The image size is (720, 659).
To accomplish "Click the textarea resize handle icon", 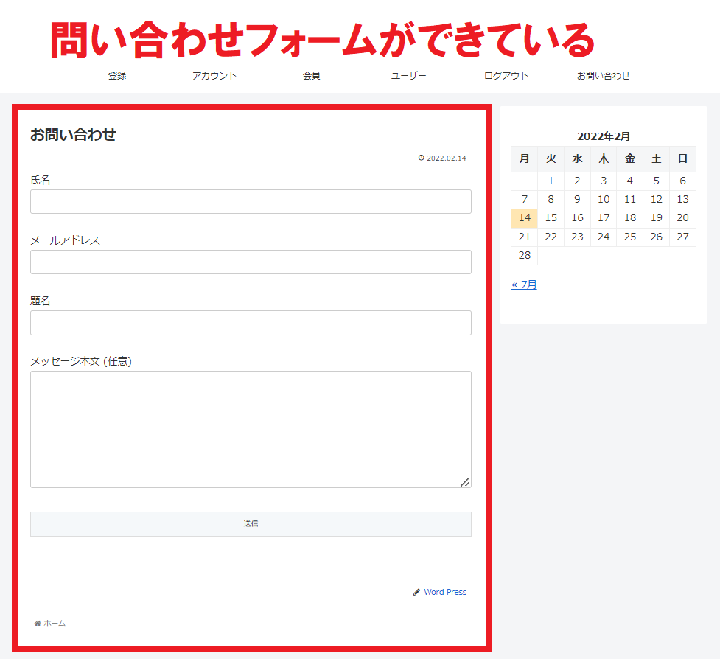I will (x=465, y=482).
